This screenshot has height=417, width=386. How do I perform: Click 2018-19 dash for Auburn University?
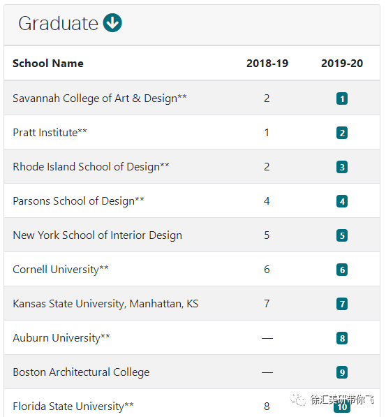267,338
